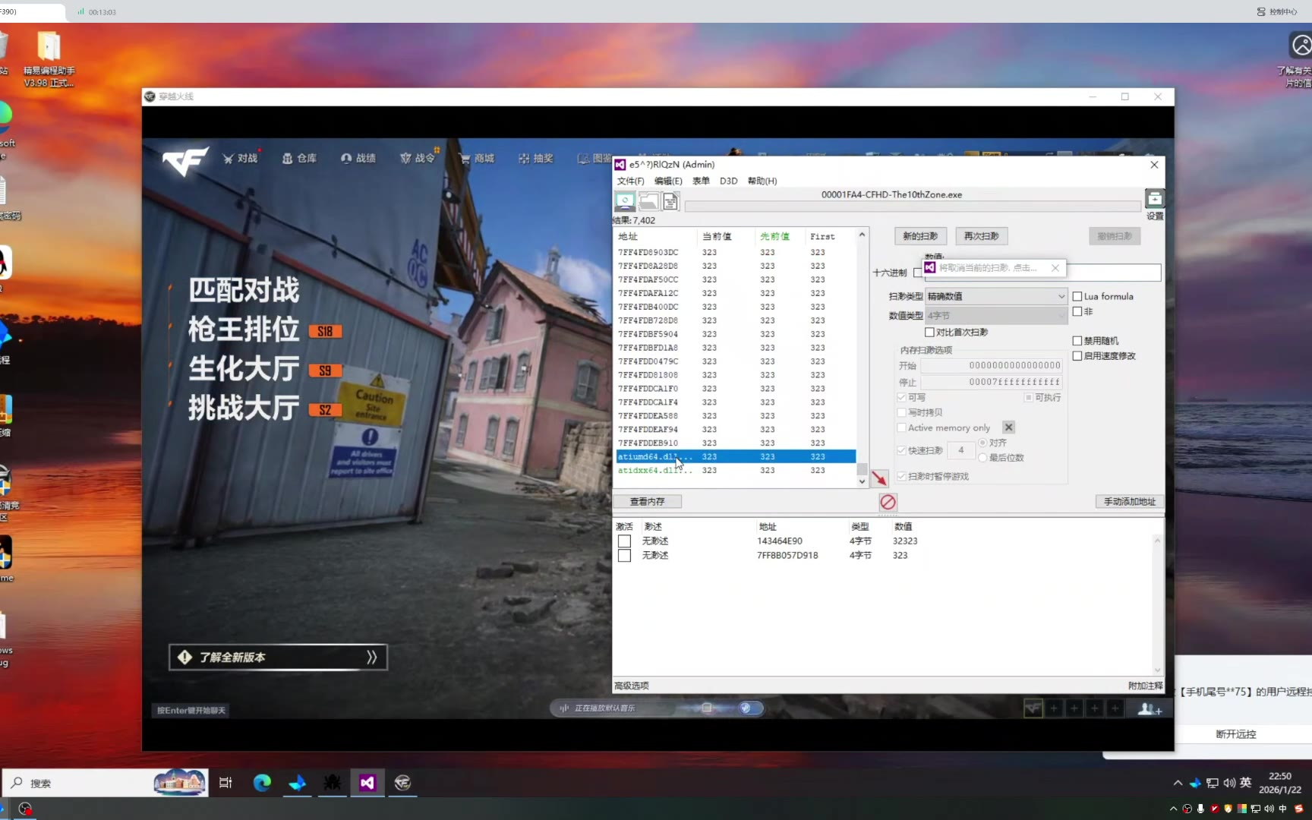Viewport: 1312px width, 820px height.
Task: Expand the 高级选项 advanced options panel
Action: pyautogui.click(x=632, y=686)
